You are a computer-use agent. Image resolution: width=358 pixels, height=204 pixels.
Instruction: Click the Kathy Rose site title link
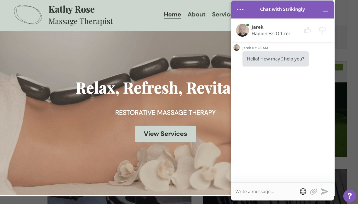pos(71,9)
